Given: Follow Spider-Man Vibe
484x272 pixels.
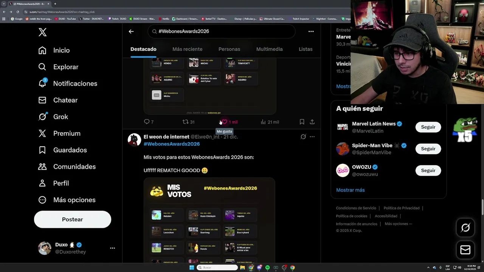Looking at the screenshot, I should pos(428,149).
